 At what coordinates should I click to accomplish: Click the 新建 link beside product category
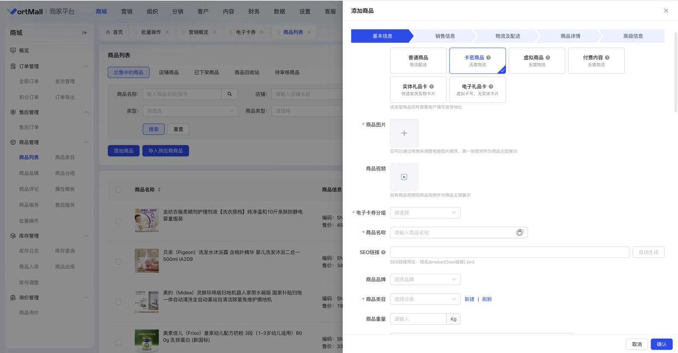pos(470,299)
